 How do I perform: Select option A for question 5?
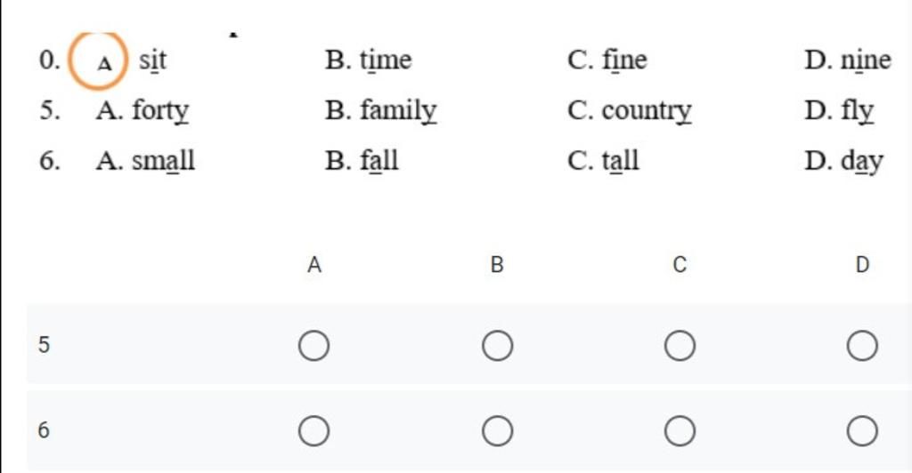[x=314, y=346]
